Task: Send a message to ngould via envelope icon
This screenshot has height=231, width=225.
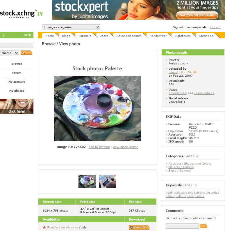Action: tap(183, 72)
